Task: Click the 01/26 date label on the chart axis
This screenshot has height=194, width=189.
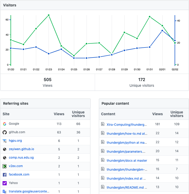Action: [x=87, y=69]
